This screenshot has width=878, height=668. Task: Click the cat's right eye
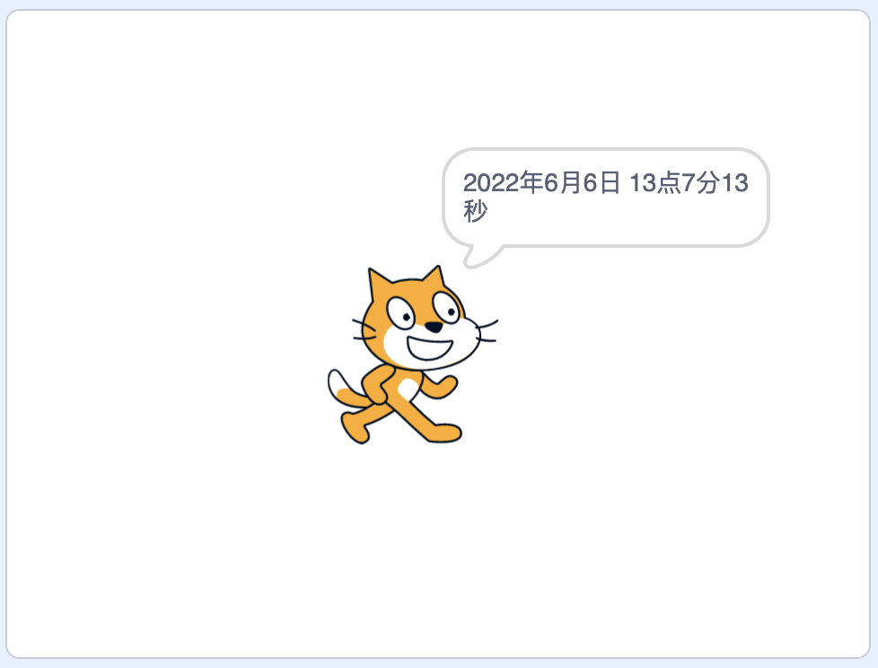pos(446,307)
